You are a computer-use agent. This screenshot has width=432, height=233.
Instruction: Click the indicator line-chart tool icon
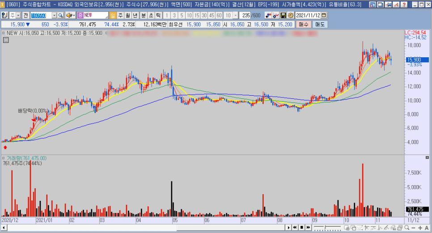(x=275, y=15)
